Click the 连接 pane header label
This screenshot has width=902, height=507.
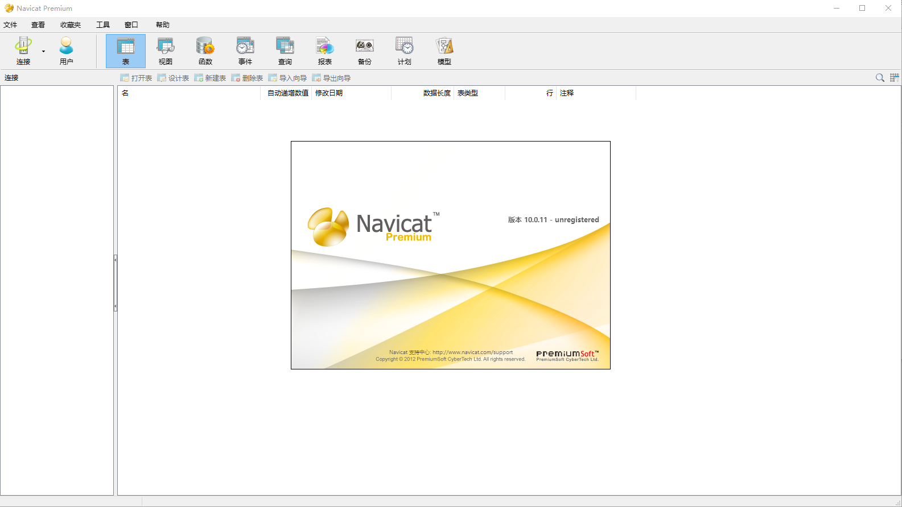(x=12, y=78)
